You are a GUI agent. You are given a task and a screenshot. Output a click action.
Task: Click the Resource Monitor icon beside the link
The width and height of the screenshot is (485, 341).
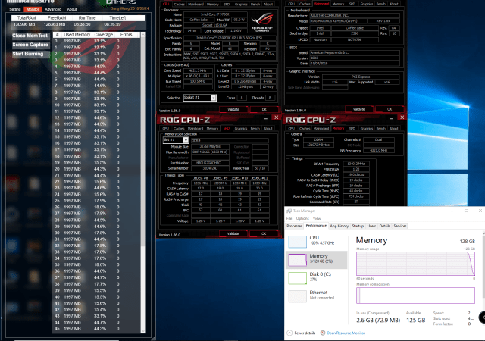point(323,333)
